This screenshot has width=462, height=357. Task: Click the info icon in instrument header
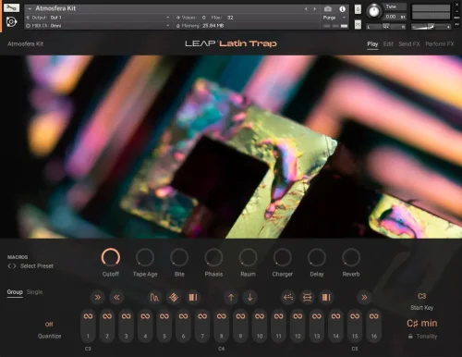342,8
